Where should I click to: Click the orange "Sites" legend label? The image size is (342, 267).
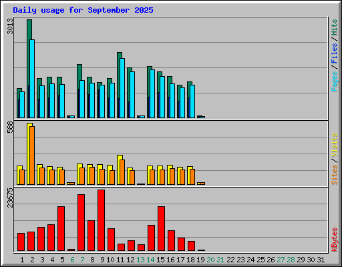[335, 175]
